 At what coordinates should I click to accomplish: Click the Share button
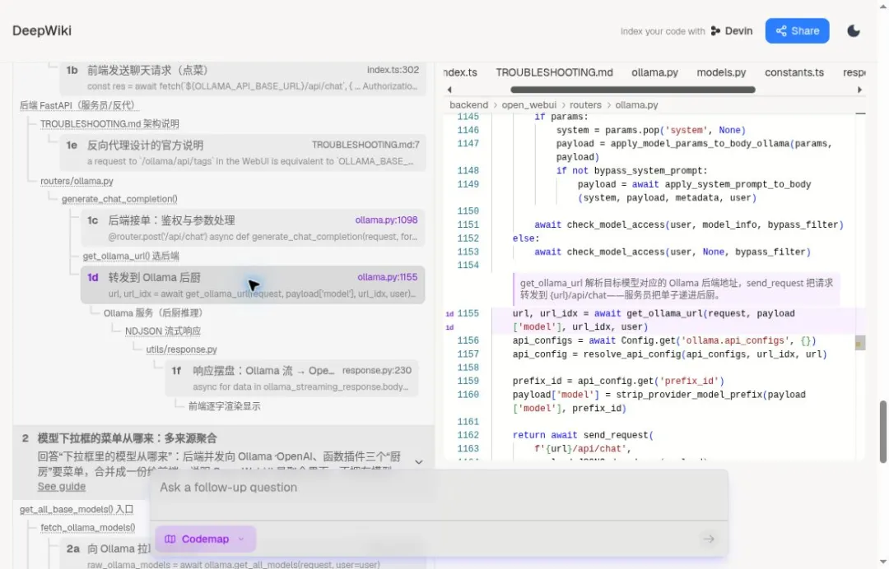pos(797,30)
